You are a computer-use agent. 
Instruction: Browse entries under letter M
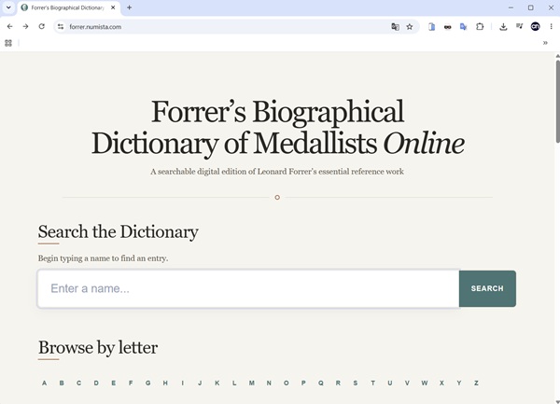point(252,383)
